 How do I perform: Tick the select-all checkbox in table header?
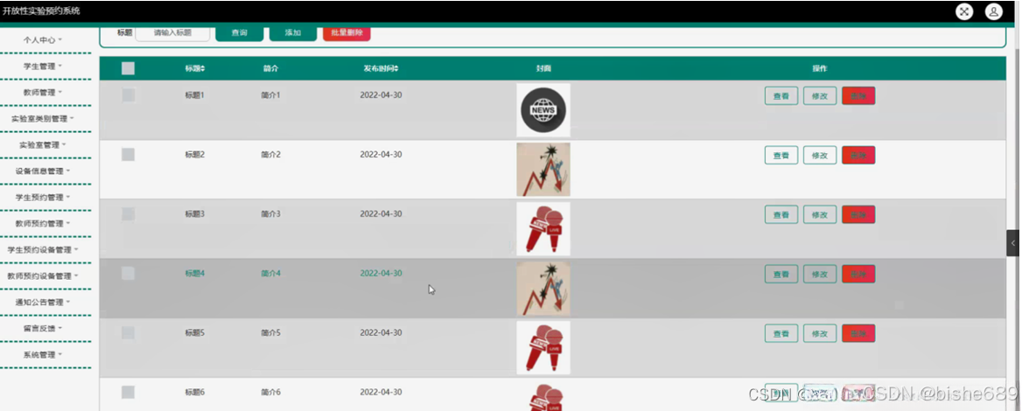[x=129, y=68]
